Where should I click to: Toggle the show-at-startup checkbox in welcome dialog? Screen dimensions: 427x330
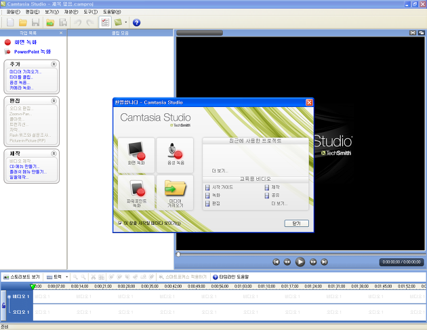(120, 223)
